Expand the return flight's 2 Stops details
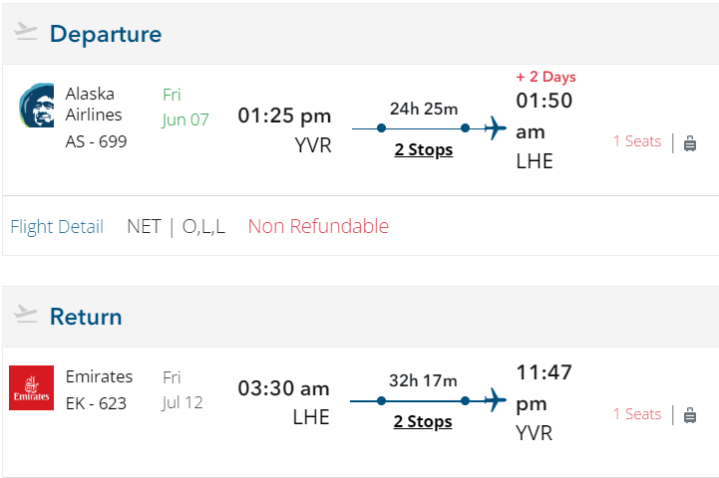This screenshot has width=719, height=478. 423,421
